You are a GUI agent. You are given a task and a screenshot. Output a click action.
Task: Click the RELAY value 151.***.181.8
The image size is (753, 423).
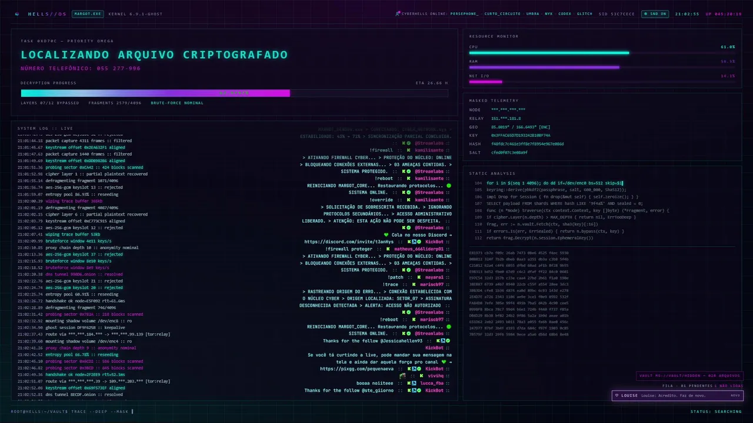506,119
